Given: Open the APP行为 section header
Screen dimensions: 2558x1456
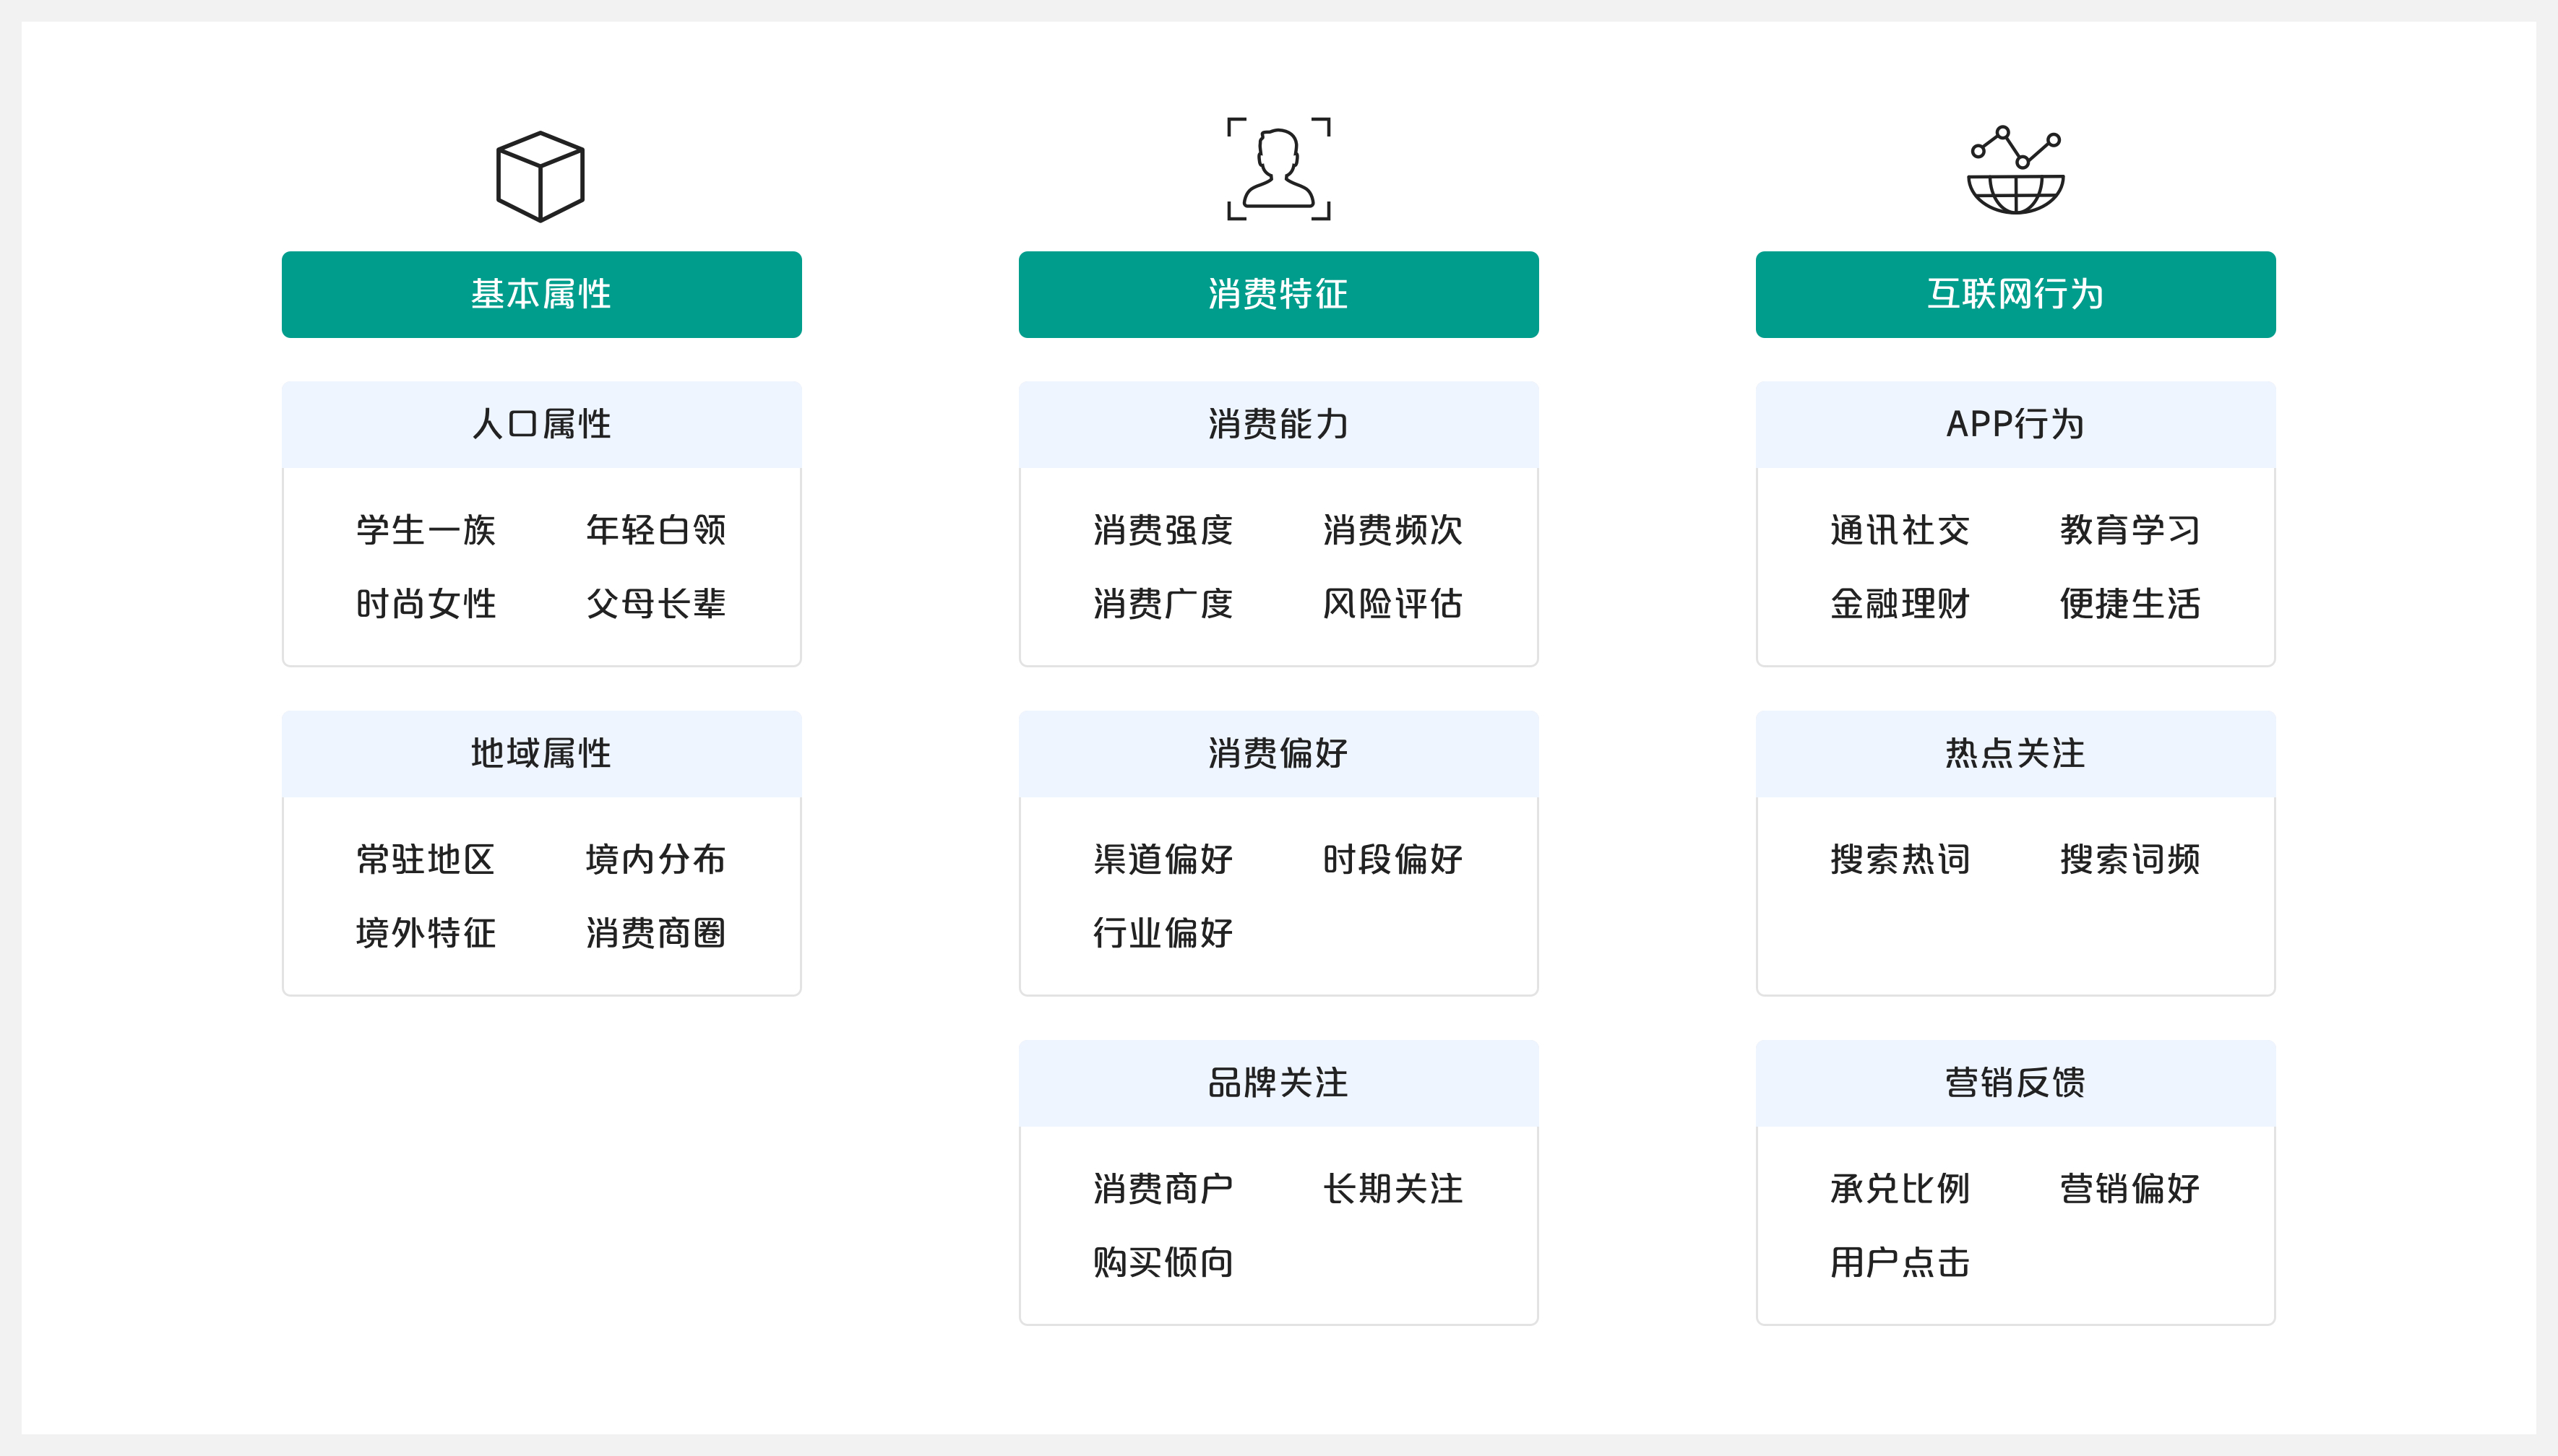Looking at the screenshot, I should pos(2016,424).
